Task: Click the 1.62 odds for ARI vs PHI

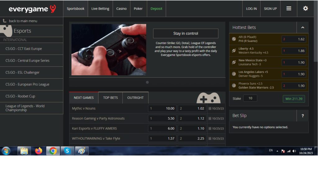Action: pyautogui.click(x=294, y=39)
